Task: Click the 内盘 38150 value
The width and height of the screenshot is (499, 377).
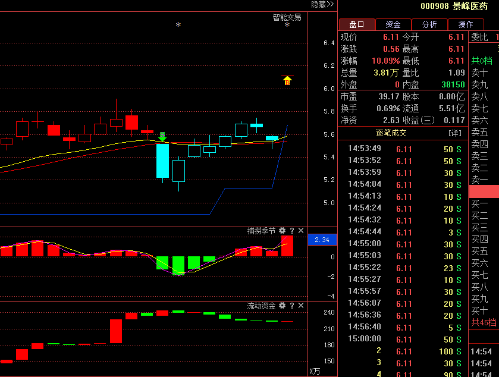Action: click(x=453, y=84)
